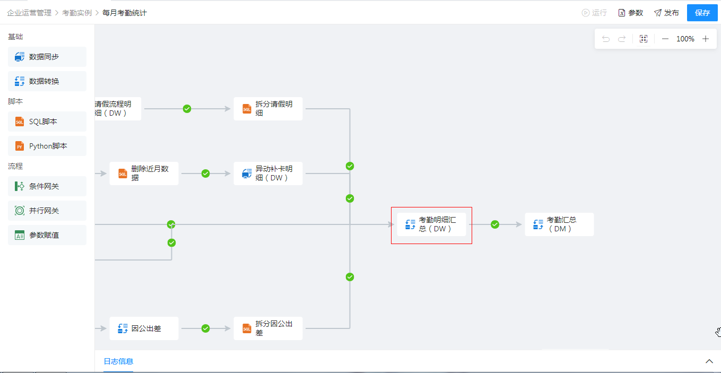Click the 发布 button
The image size is (721, 373).
[666, 13]
